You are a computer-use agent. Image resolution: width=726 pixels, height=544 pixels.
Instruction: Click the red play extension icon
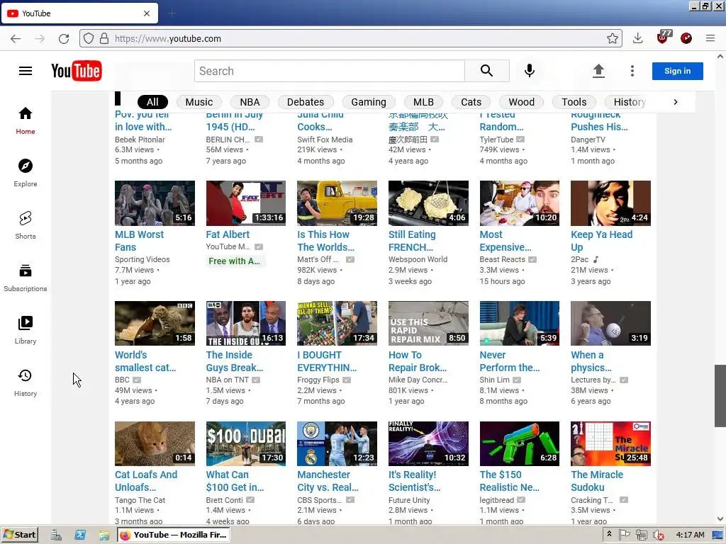pyautogui.click(x=686, y=38)
